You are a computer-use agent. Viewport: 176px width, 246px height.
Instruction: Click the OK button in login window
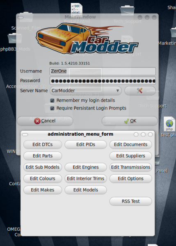(130, 121)
